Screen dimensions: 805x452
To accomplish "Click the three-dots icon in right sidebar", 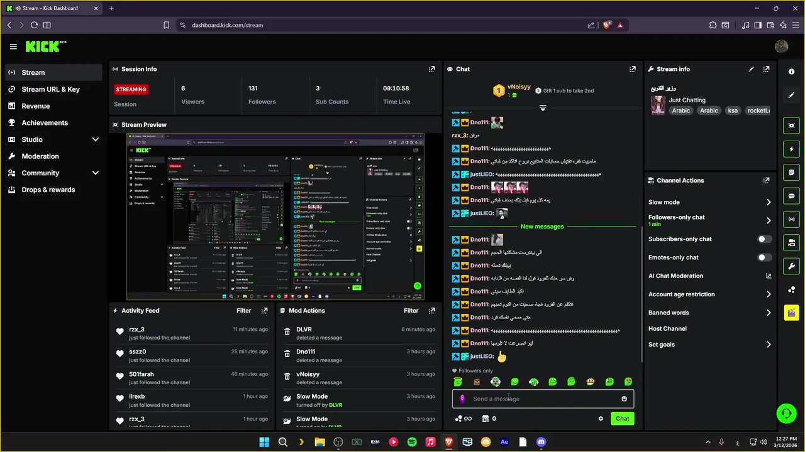I will 791,289.
